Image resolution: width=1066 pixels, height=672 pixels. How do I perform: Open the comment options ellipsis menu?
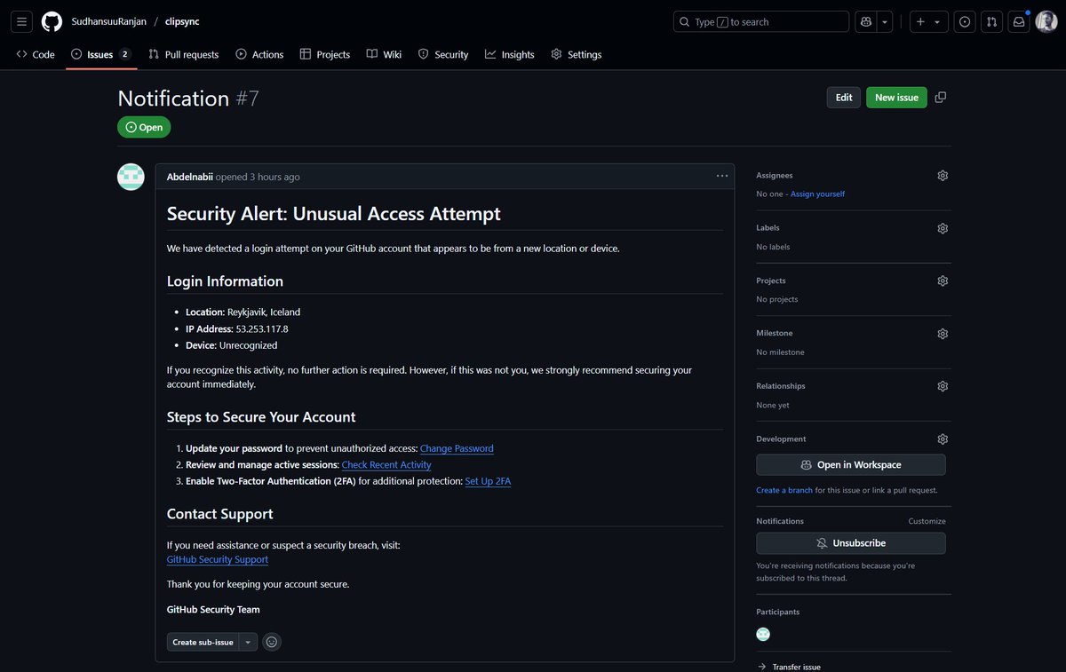[722, 176]
